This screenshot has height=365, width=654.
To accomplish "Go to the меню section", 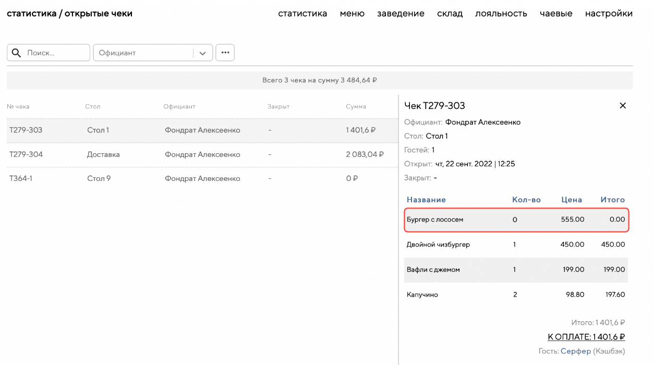I will point(352,14).
